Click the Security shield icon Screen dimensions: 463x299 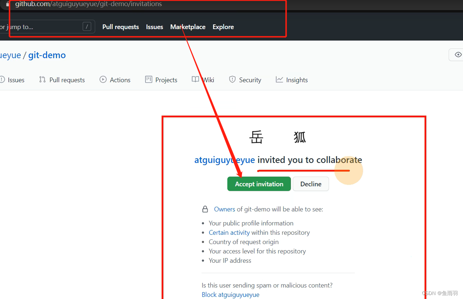[x=232, y=80]
